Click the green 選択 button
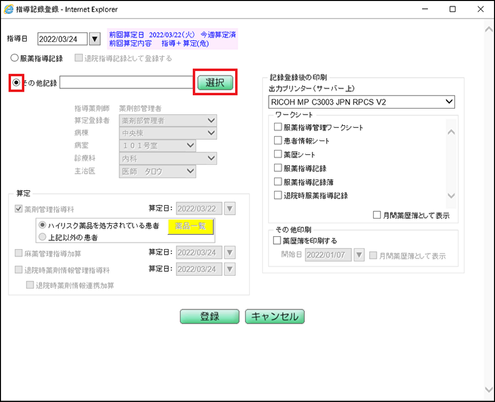This screenshot has width=495, height=402. [x=215, y=83]
